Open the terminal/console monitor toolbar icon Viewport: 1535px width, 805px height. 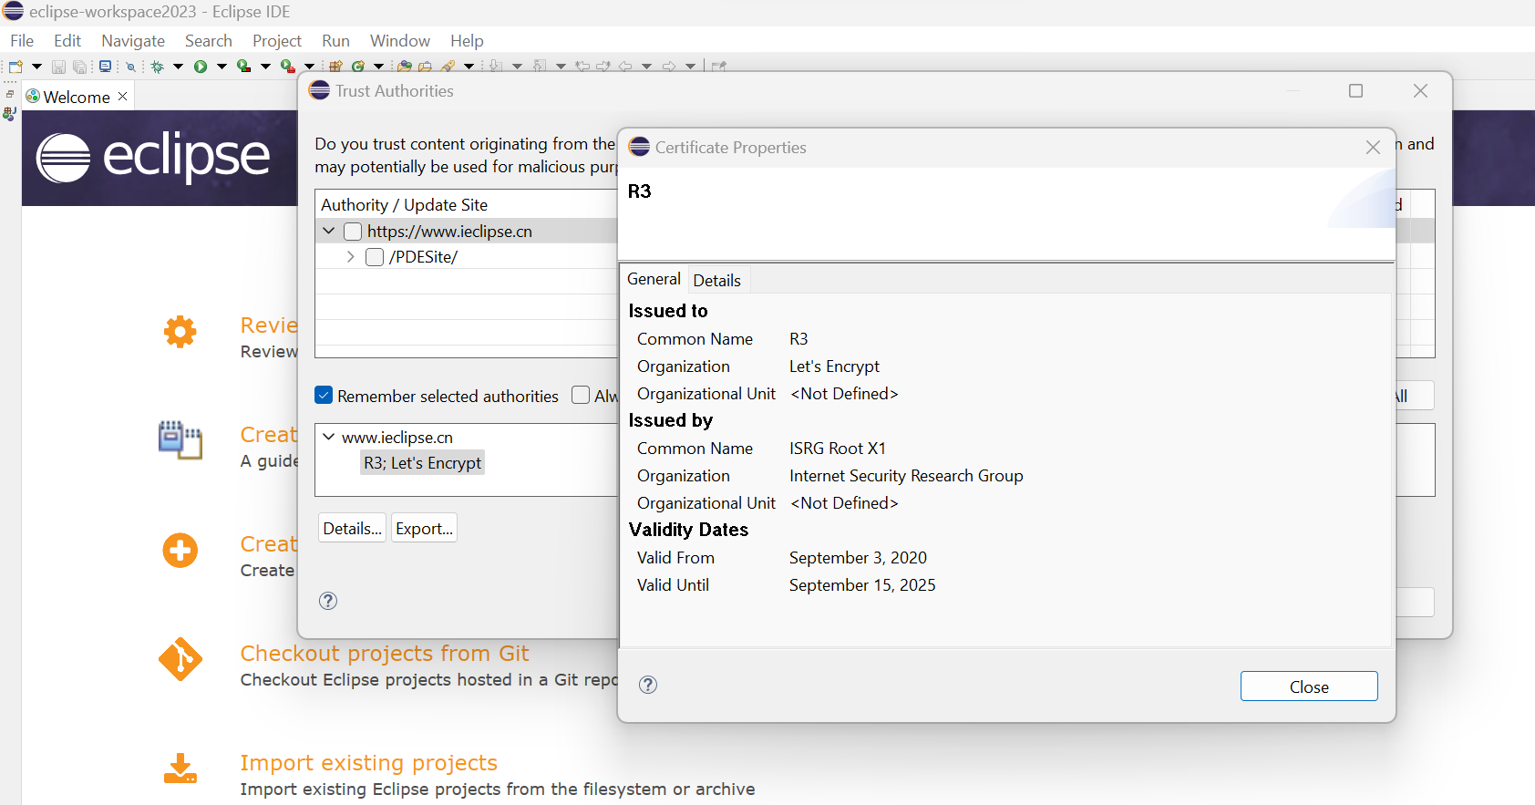(105, 66)
